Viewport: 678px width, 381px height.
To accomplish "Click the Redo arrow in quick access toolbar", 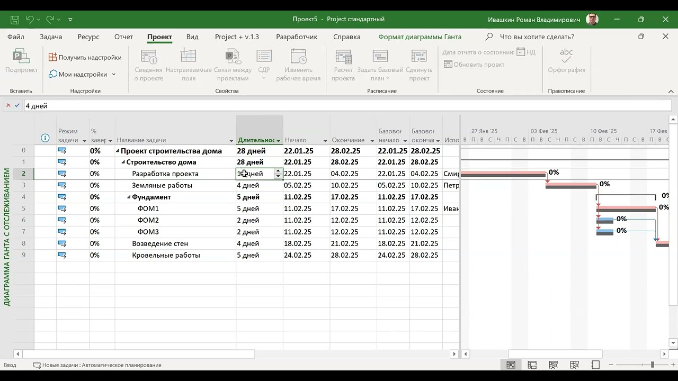I will (50, 20).
